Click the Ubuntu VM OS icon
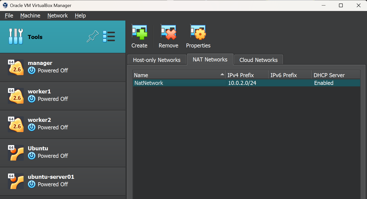Image resolution: width=367 pixels, height=199 pixels. (16, 153)
